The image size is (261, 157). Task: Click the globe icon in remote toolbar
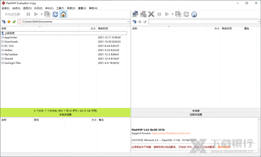[x=194, y=14]
